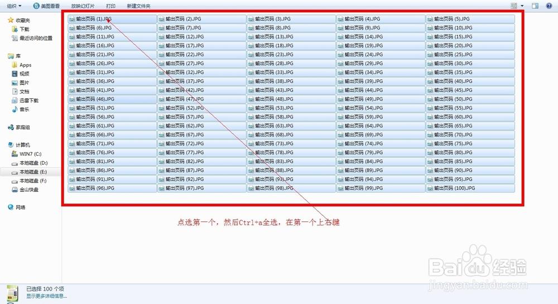
Task: Select file 输出页码 (99).JPG
Action: pyautogui.click(x=381, y=188)
